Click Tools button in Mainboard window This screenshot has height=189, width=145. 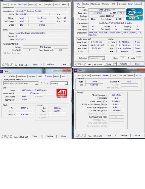pyautogui.click(x=35, y=65)
